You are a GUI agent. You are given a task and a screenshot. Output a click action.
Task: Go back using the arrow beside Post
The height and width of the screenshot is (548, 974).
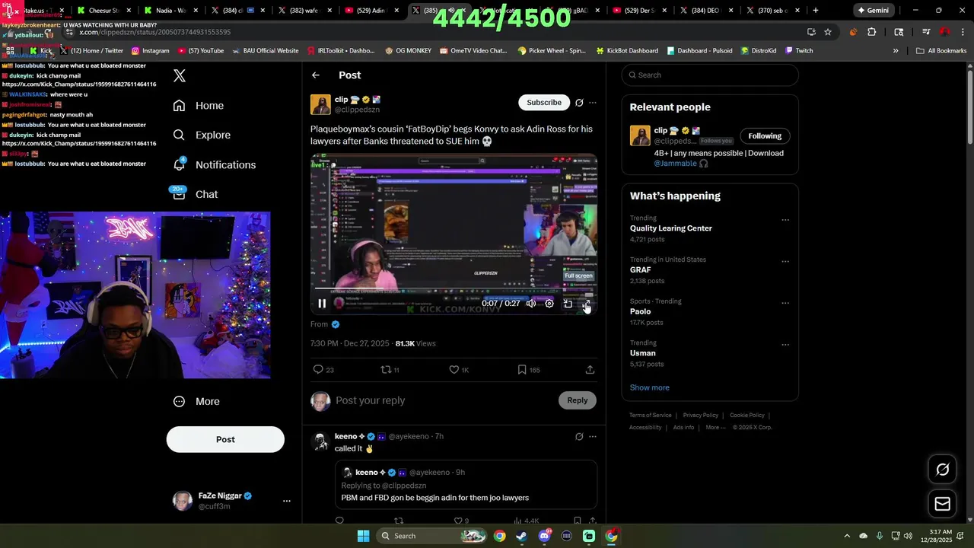pos(316,75)
